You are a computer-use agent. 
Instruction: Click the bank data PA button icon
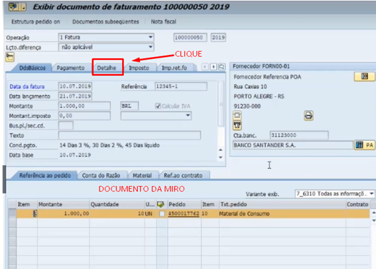(364, 145)
